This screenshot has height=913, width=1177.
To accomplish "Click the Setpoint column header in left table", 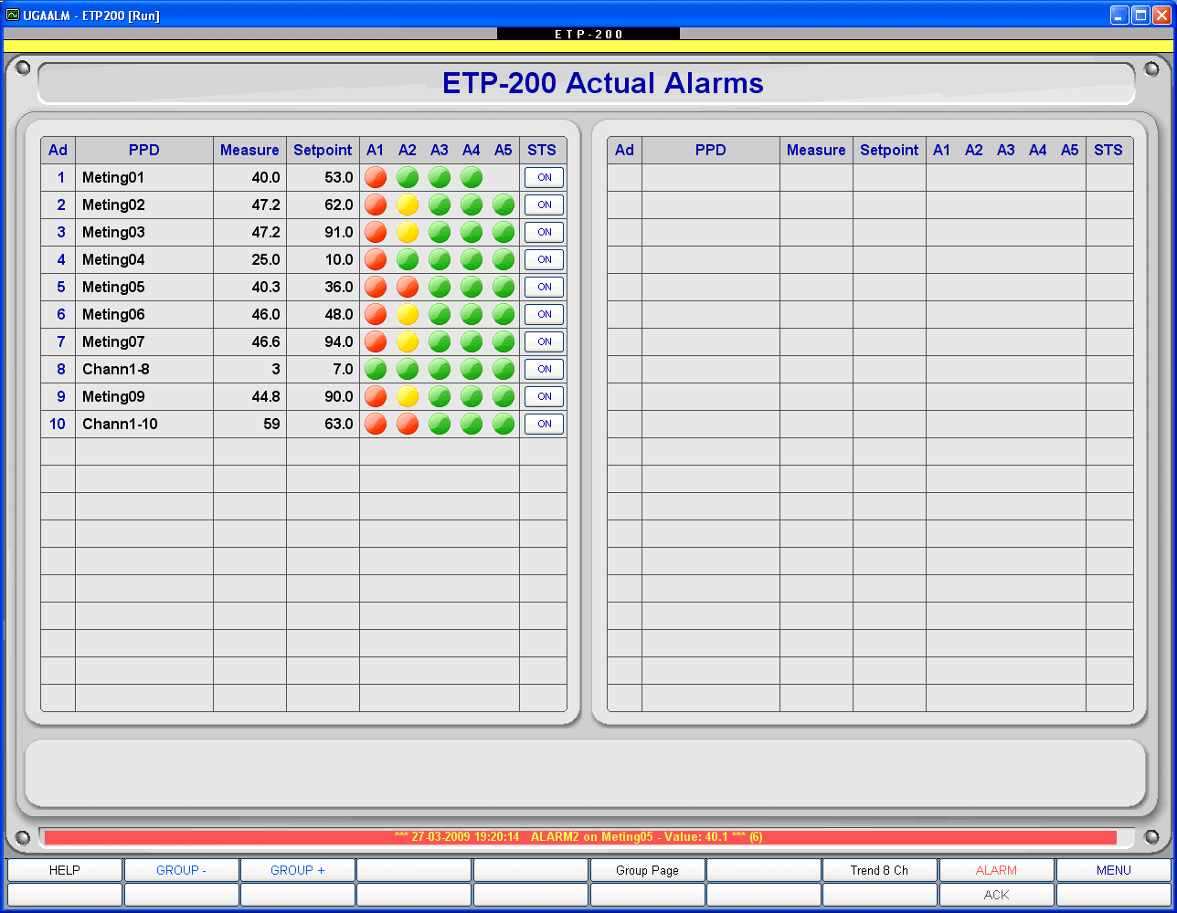I will coord(323,151).
